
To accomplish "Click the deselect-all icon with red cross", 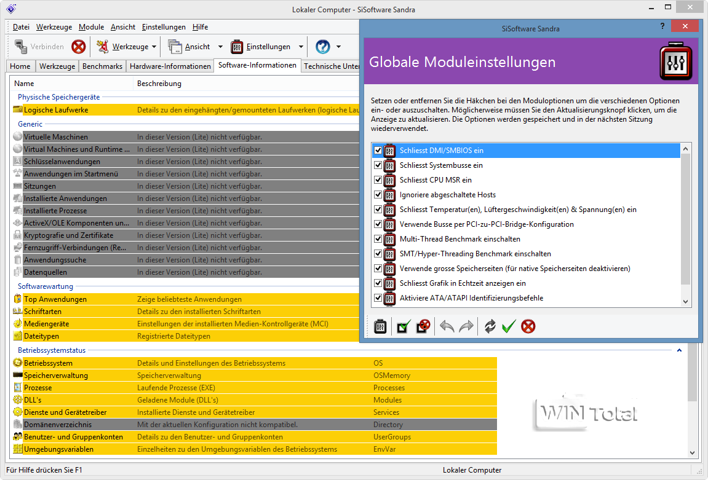I will point(423,326).
